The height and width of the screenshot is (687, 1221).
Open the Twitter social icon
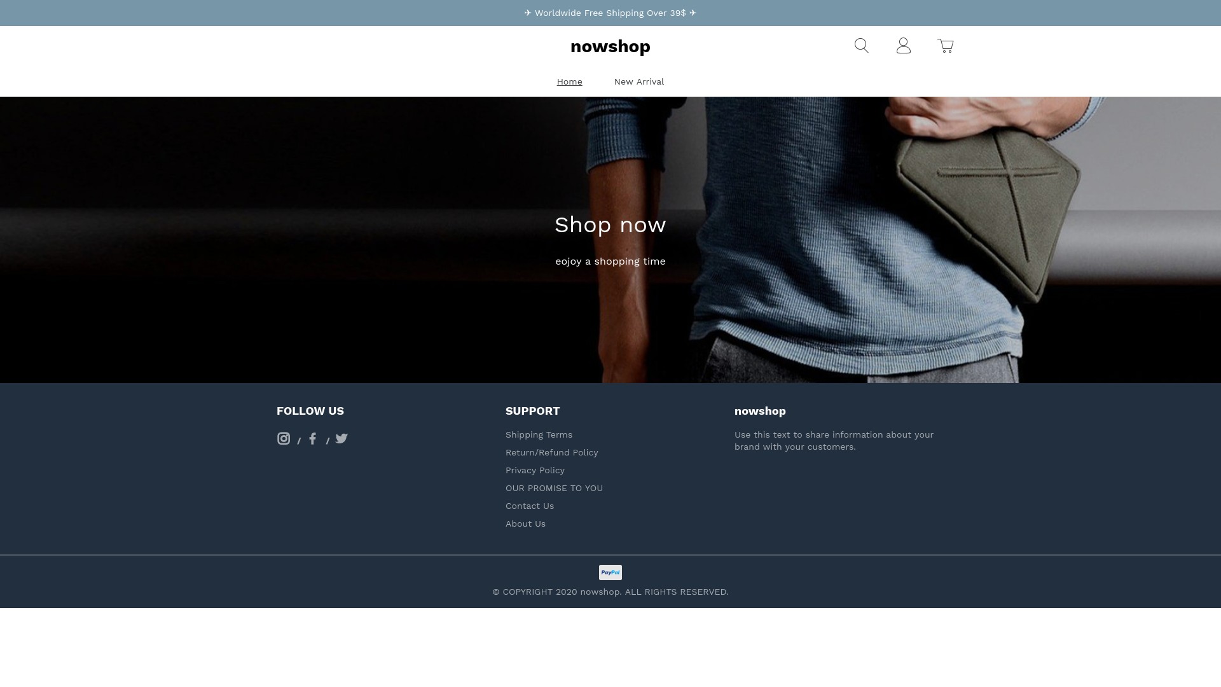pyautogui.click(x=341, y=438)
